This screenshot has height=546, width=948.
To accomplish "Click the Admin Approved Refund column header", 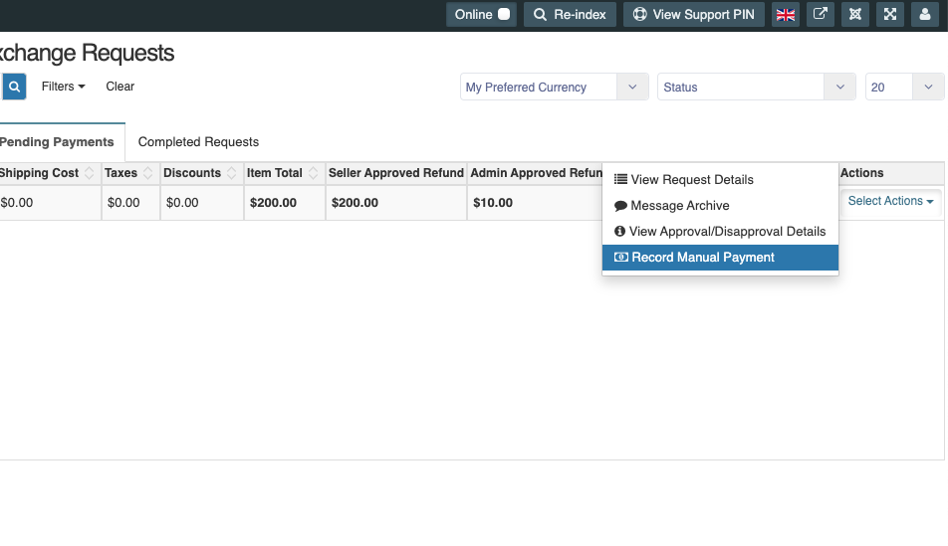I will click(537, 173).
